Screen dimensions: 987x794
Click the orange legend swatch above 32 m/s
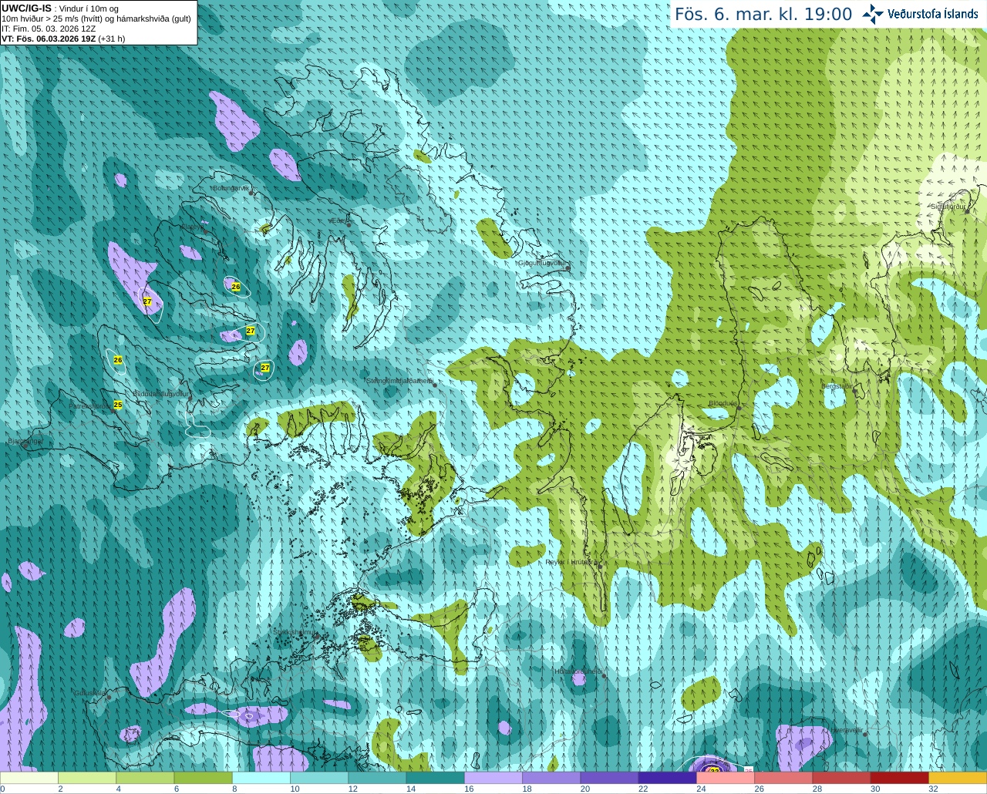tap(958, 778)
